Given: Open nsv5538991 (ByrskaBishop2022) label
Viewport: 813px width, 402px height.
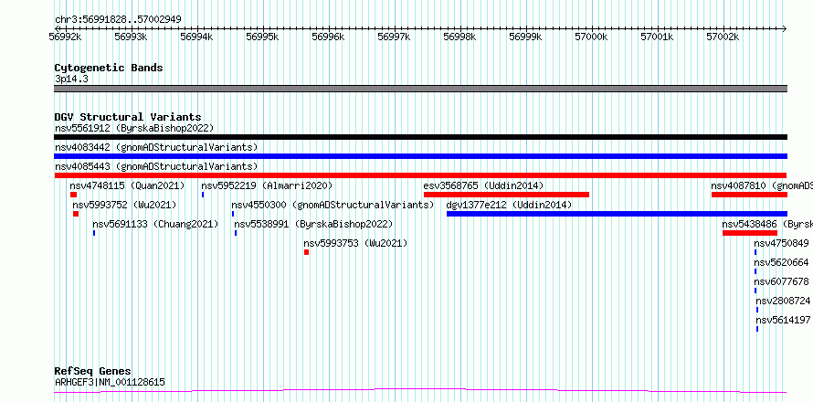Looking at the screenshot, I should [313, 224].
